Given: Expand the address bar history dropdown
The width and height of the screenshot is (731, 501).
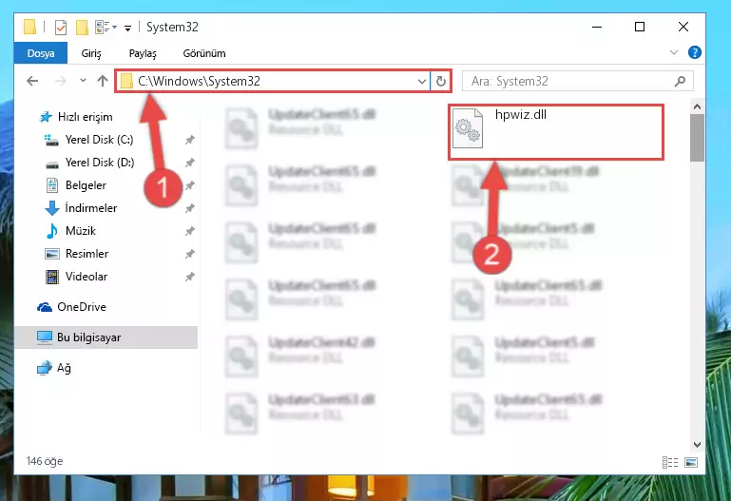Looking at the screenshot, I should click(x=422, y=82).
